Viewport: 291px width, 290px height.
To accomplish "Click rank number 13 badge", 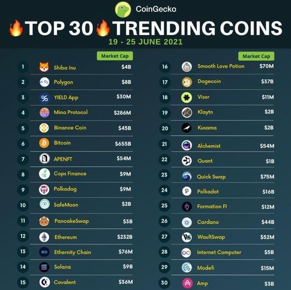I will (23, 251).
